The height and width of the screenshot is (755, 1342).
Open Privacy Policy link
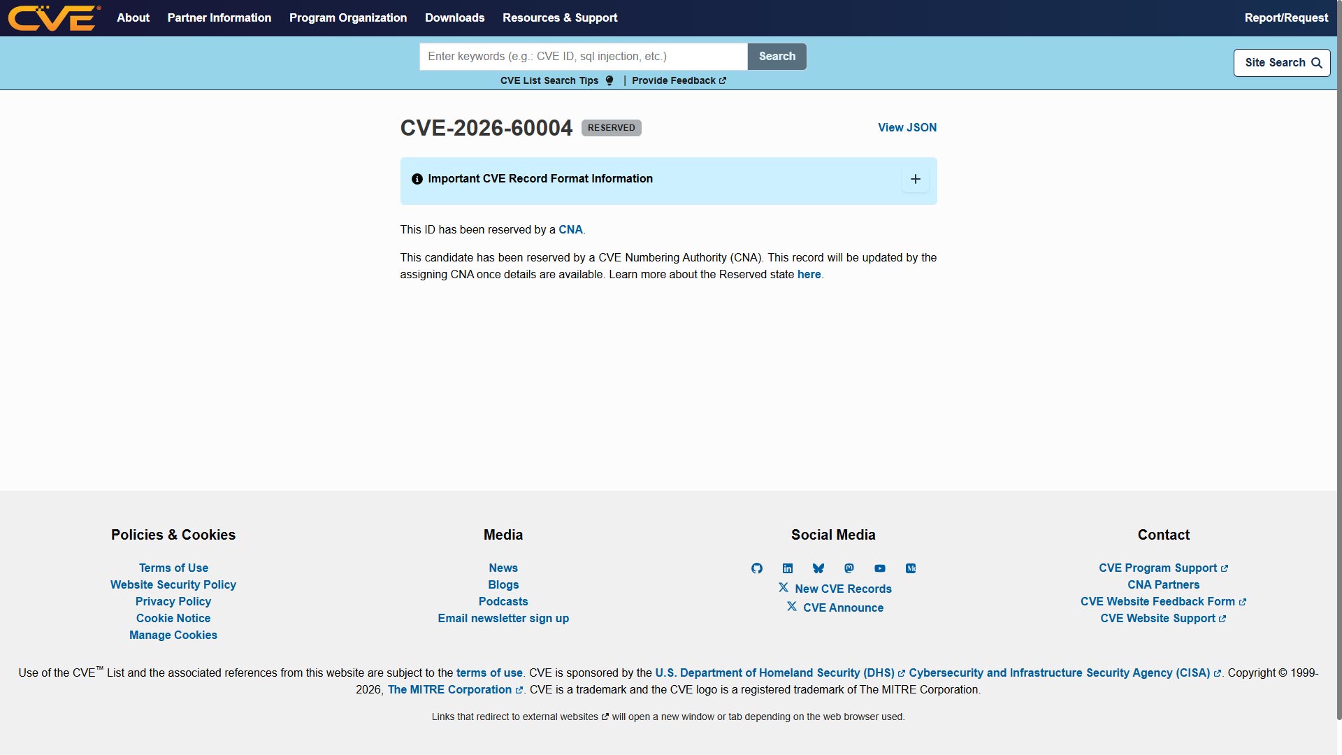pos(173,601)
